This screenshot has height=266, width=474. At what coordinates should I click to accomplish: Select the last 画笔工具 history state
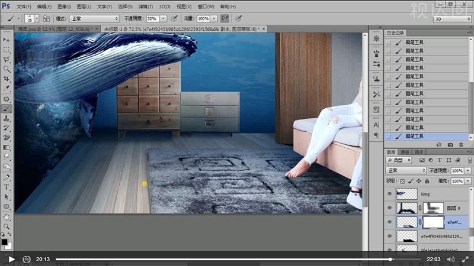[415, 137]
